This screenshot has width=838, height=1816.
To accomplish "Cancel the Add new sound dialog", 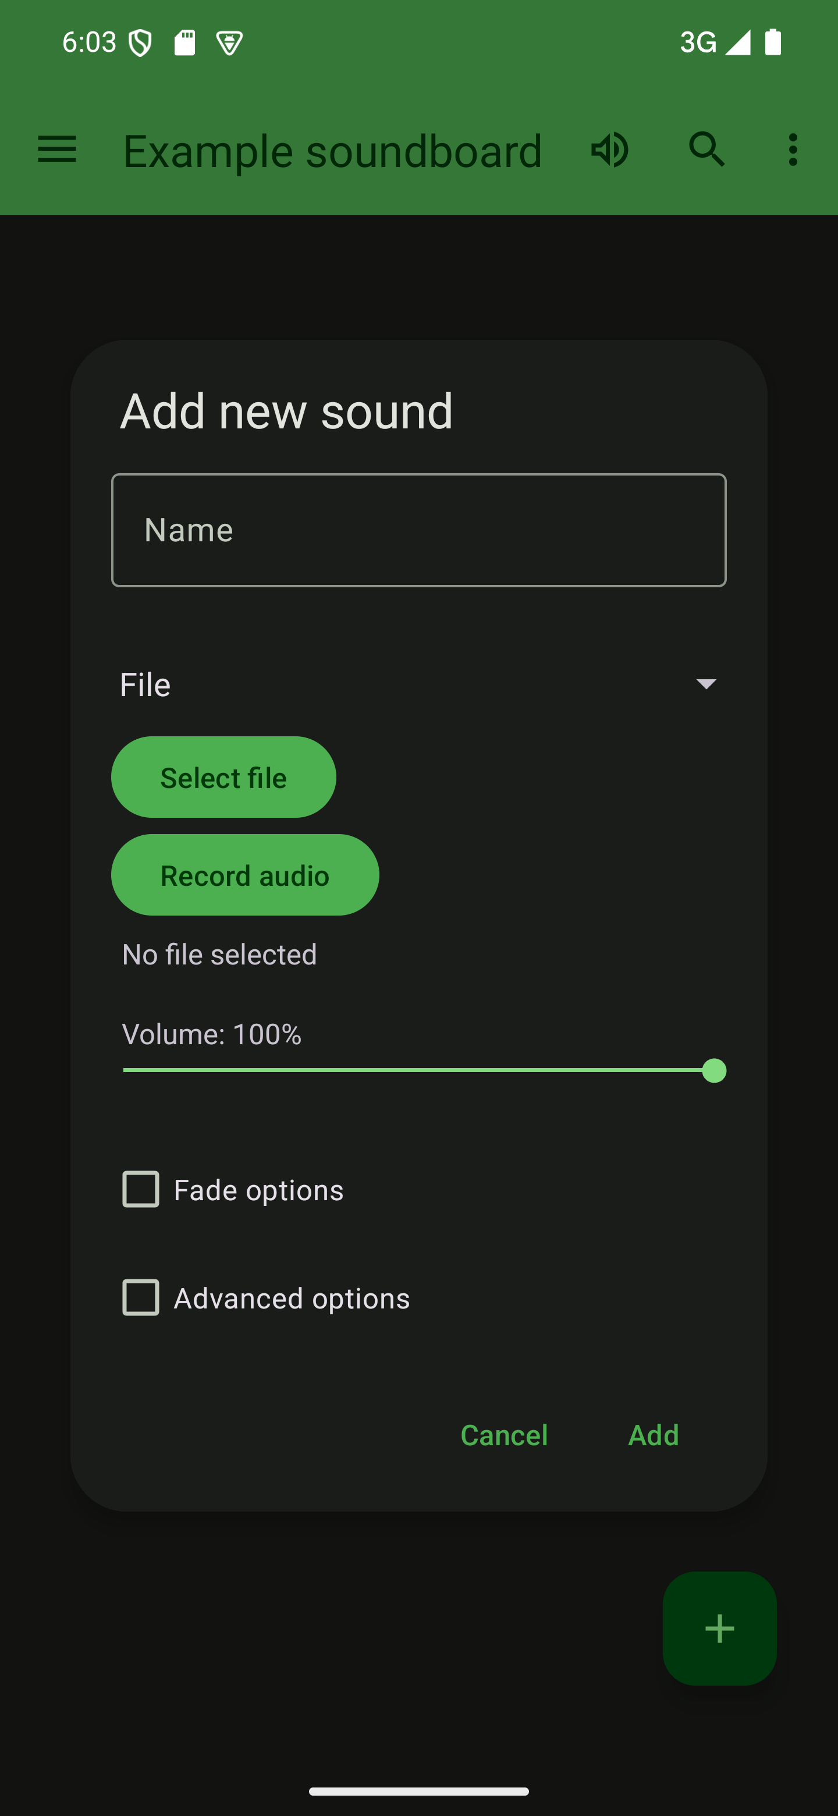I will (x=504, y=1435).
